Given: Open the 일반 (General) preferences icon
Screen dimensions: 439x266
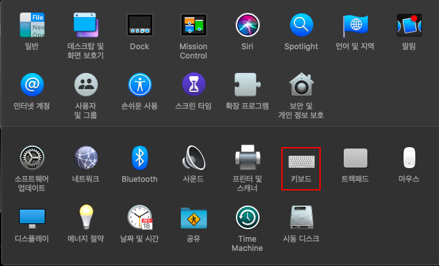Looking at the screenshot, I should (x=32, y=25).
